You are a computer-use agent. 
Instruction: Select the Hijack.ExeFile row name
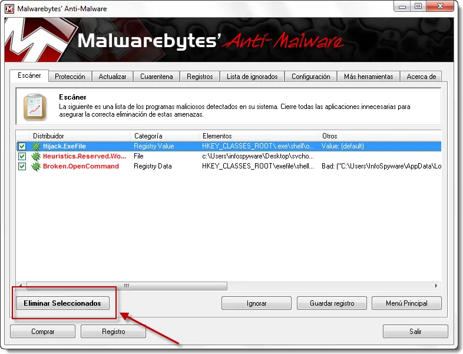click(64, 146)
